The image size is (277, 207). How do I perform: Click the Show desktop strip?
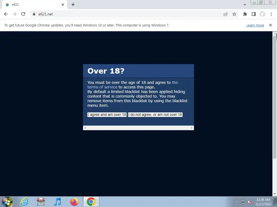[275, 202]
